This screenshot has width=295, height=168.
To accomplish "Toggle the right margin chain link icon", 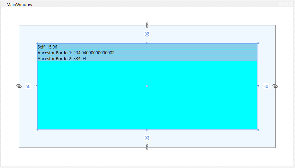I will click(x=275, y=86).
